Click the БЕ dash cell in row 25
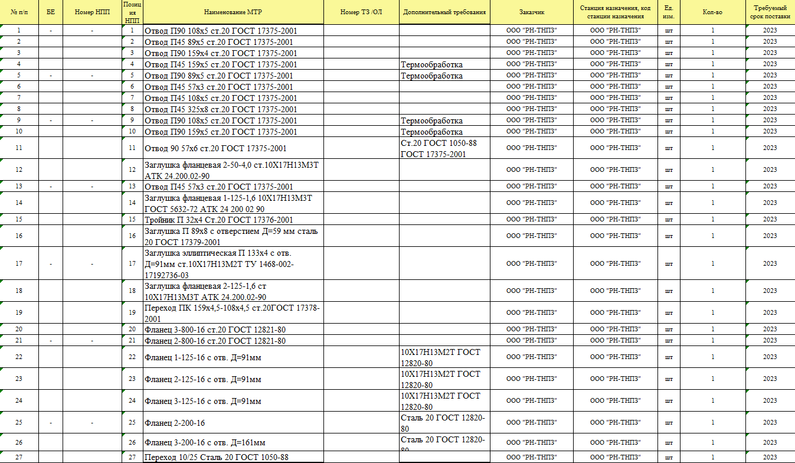Image resolution: width=795 pixels, height=463 pixels. (51, 423)
